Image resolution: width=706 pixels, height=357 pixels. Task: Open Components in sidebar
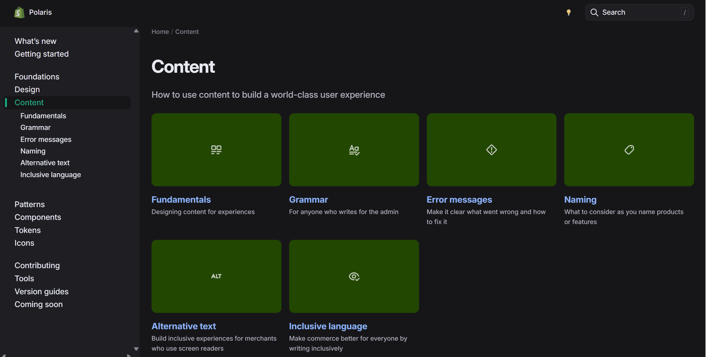38,217
